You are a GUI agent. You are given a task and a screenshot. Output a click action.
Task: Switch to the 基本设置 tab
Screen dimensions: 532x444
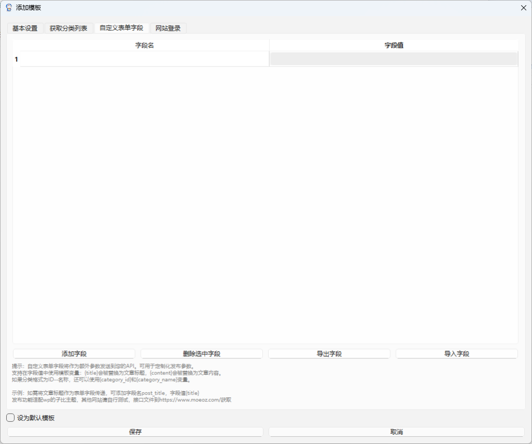(x=25, y=29)
